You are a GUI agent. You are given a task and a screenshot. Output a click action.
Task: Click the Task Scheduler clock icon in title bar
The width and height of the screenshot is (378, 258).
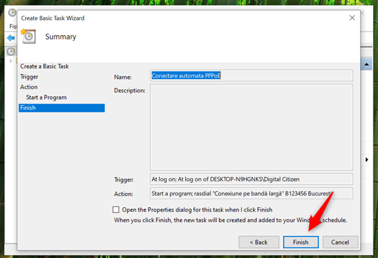pos(12,13)
